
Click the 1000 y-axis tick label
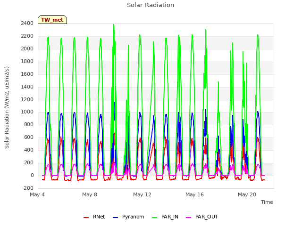(27, 112)
